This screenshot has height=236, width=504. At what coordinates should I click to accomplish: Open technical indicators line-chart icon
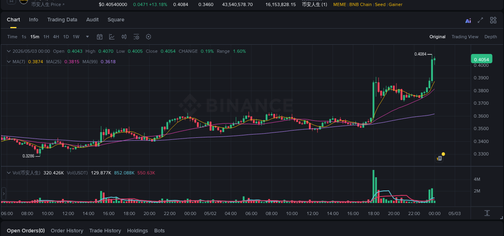112,37
